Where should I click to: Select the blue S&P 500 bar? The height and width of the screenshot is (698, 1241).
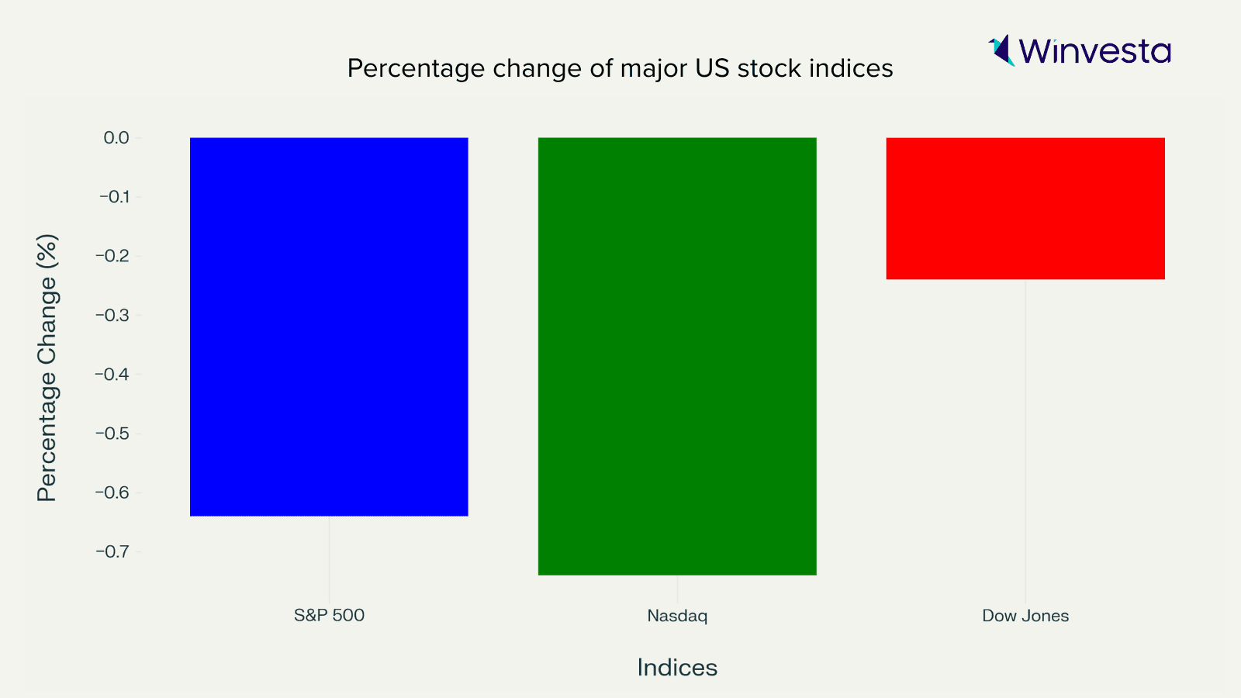329,327
